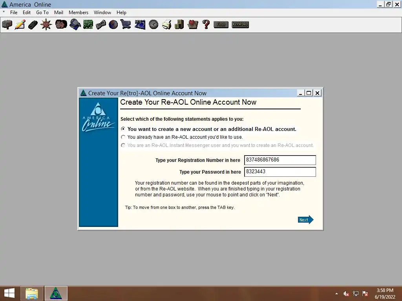
Task: Open the Members menu
Action: [x=79, y=13]
